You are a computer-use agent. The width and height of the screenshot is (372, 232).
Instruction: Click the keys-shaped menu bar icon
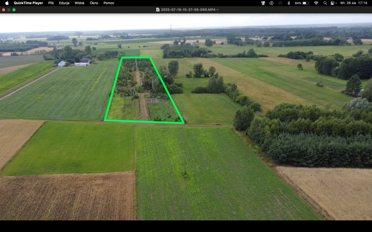[263, 3]
